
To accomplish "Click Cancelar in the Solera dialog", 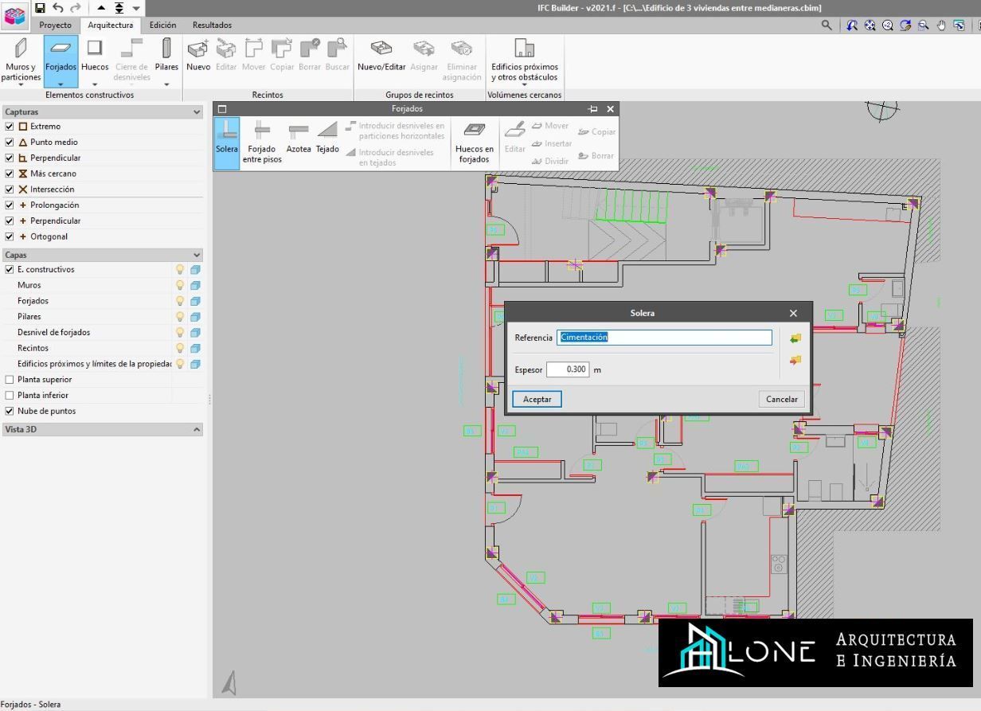I will point(782,399).
